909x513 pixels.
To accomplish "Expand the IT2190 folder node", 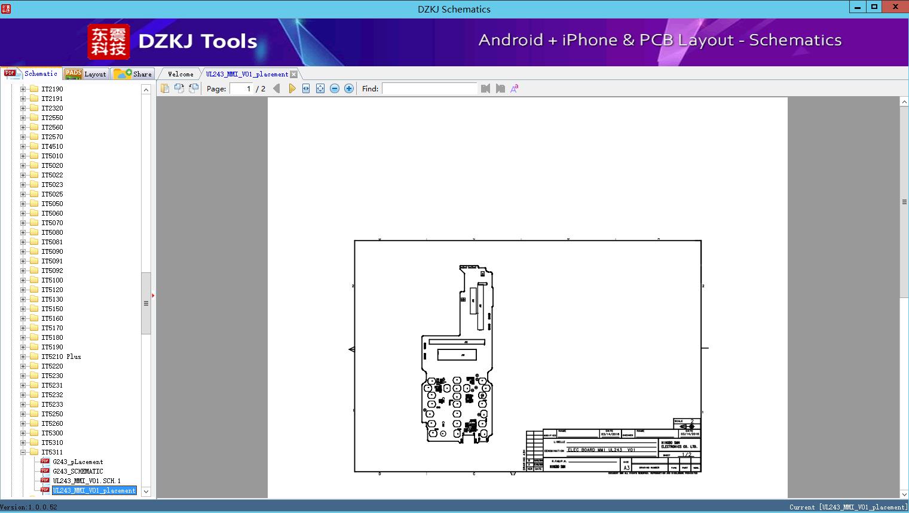I will point(23,89).
